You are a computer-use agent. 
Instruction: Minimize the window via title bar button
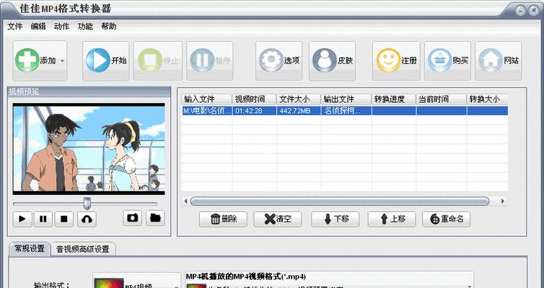pos(520,11)
